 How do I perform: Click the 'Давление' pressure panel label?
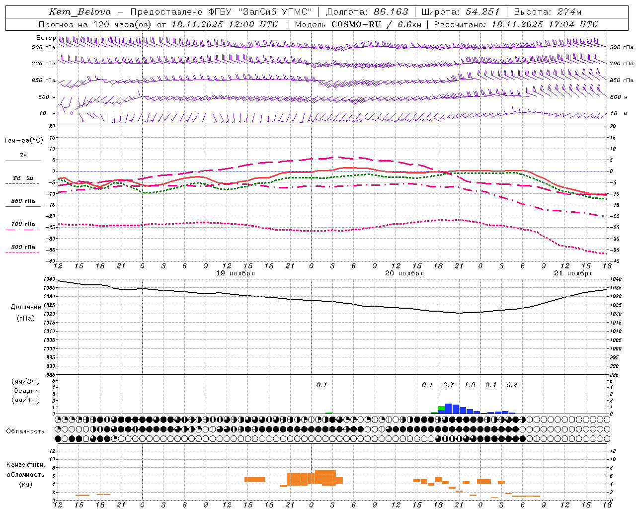click(26, 307)
